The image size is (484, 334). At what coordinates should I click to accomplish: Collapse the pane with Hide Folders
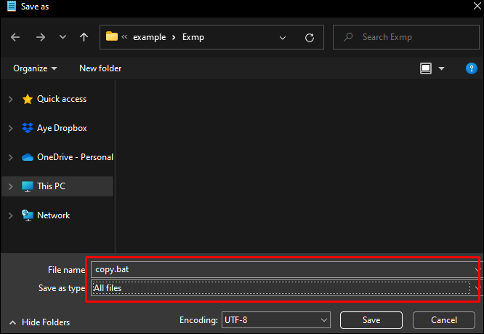(39, 322)
